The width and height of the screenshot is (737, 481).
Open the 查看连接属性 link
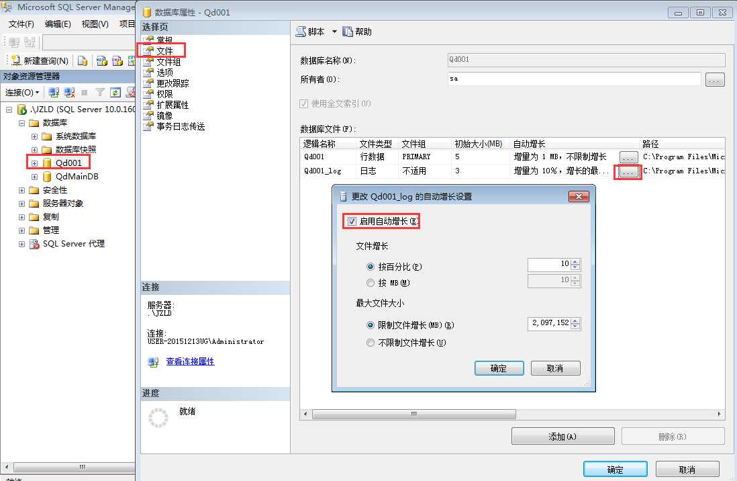[190, 361]
